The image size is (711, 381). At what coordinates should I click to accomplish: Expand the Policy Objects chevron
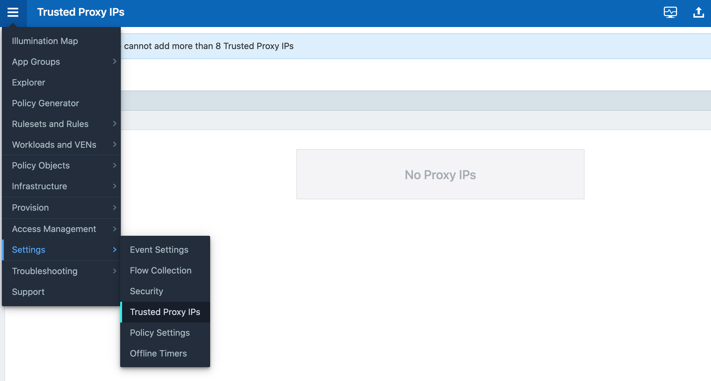115,165
